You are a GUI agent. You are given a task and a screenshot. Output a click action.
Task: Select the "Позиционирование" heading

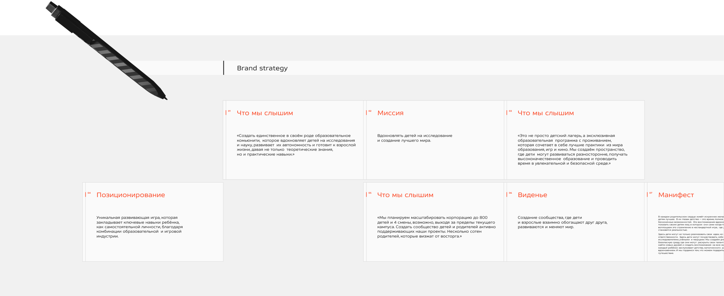pyautogui.click(x=131, y=195)
